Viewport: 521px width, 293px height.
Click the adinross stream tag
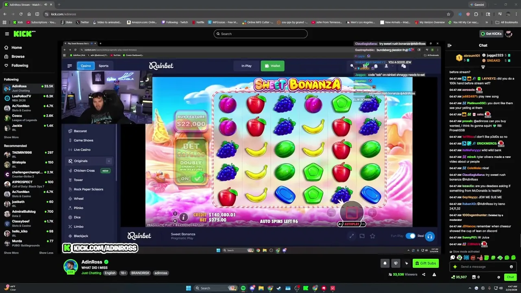click(x=161, y=273)
